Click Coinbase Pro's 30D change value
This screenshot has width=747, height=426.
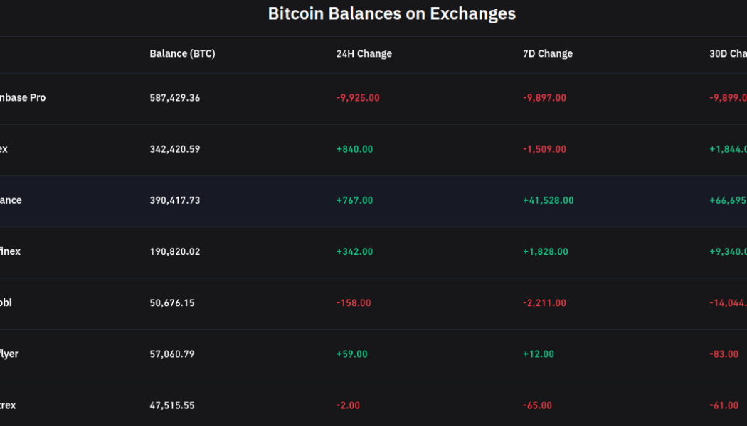tap(729, 97)
